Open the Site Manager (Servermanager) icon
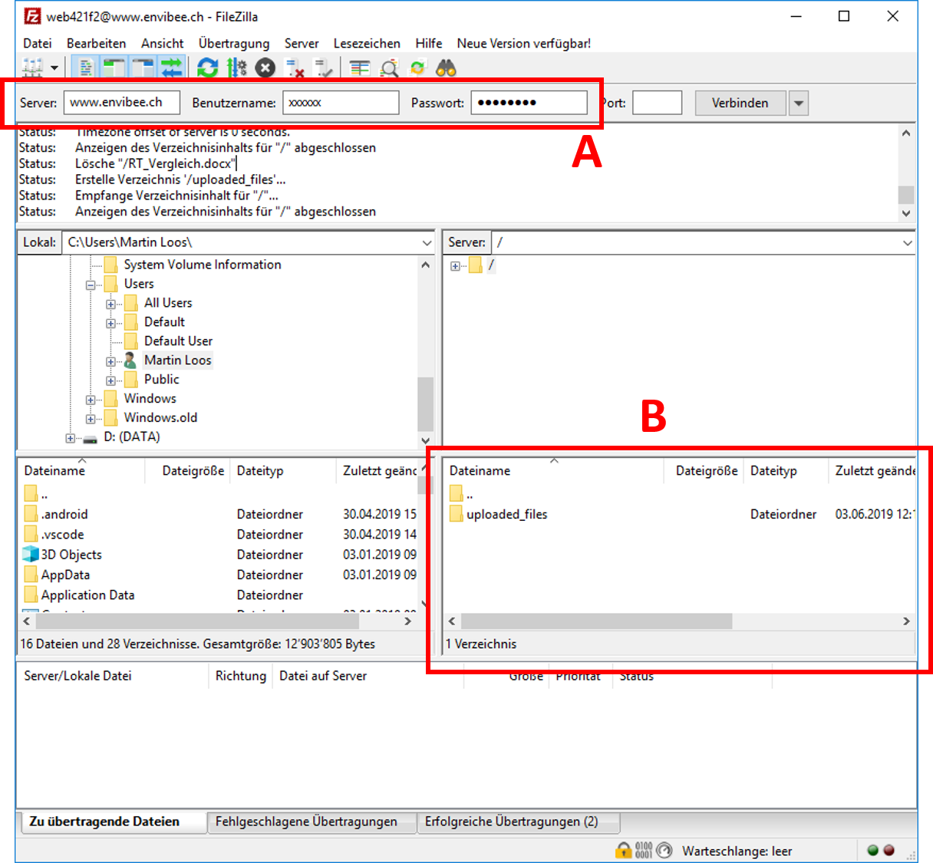The width and height of the screenshot is (933, 863). (32, 68)
